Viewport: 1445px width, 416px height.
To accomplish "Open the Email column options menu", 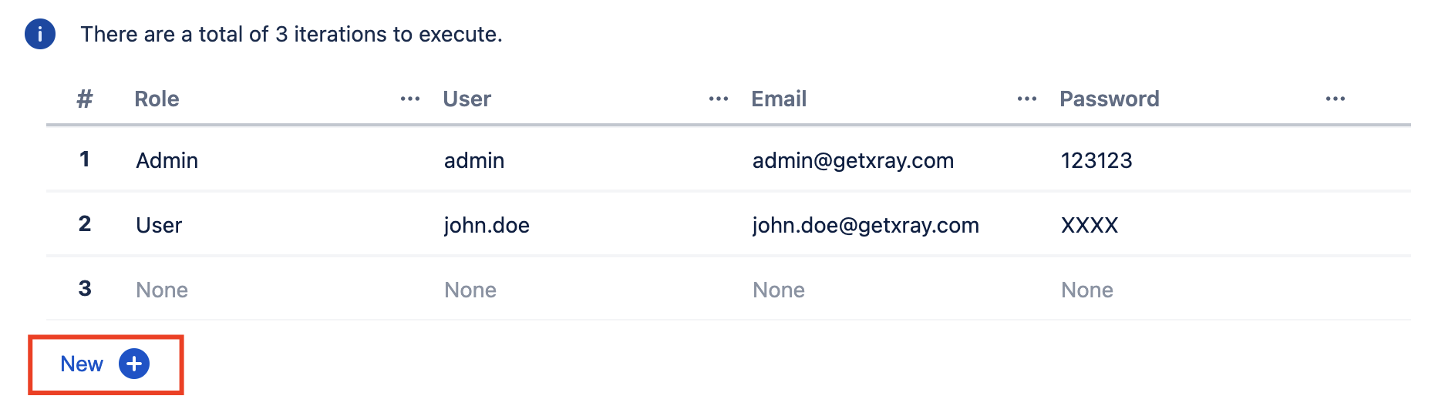I will pos(1027,99).
